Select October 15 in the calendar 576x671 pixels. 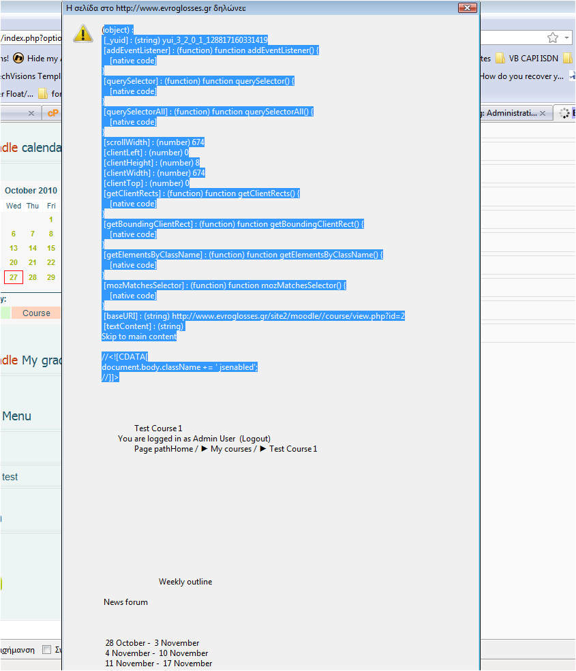coord(51,248)
